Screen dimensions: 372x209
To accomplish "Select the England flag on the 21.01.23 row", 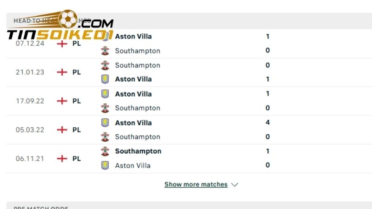I will click(62, 72).
